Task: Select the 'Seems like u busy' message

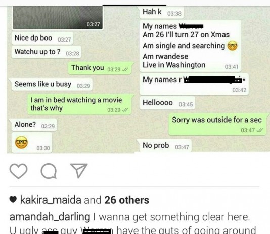Action: (52, 84)
